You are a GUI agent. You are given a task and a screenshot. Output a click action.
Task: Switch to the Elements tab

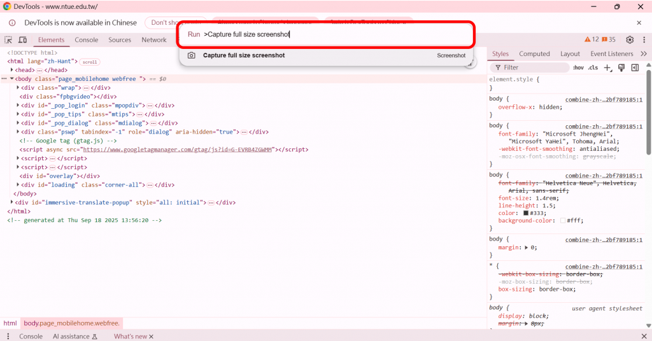click(x=51, y=40)
